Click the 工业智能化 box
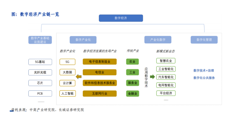 166,69
